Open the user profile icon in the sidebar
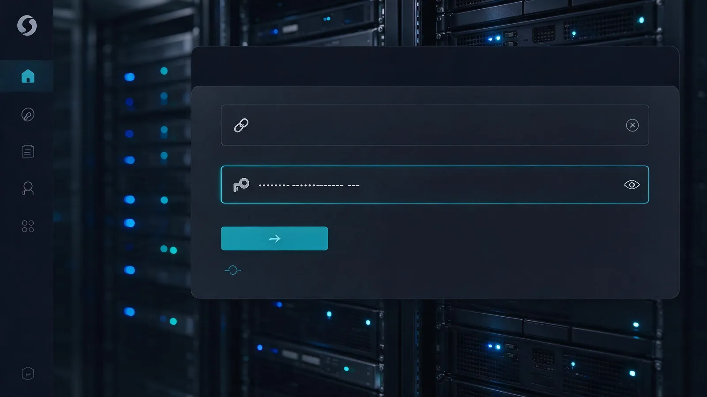The height and width of the screenshot is (397, 707). 28,188
